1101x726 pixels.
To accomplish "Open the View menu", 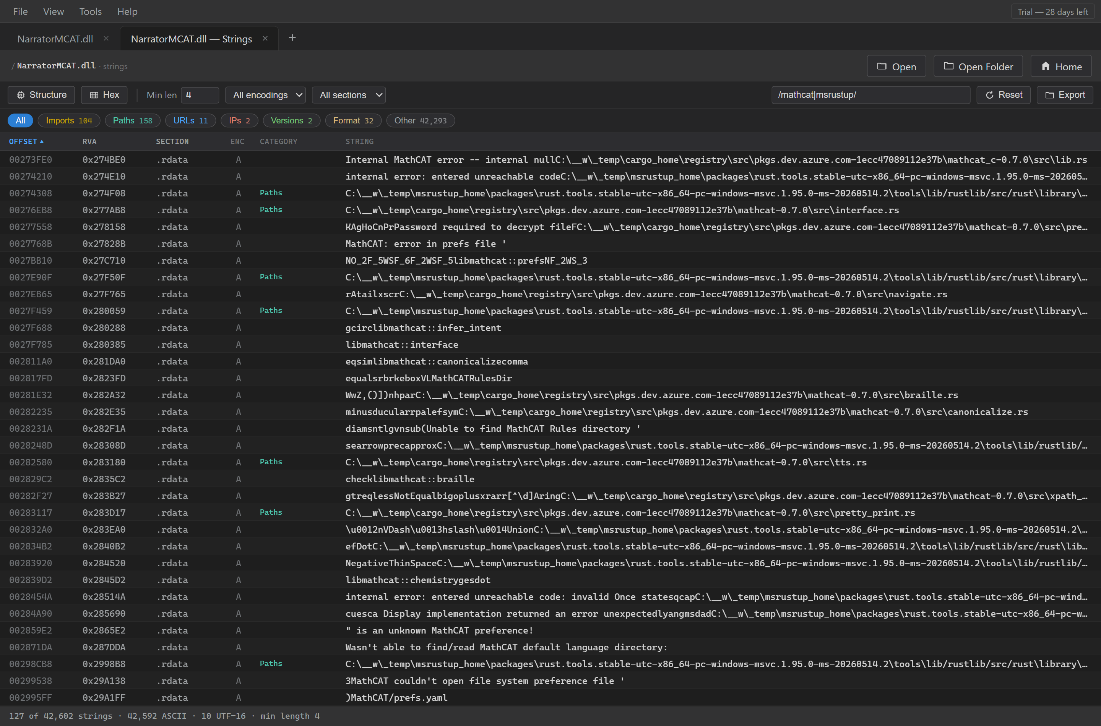I will (x=54, y=11).
